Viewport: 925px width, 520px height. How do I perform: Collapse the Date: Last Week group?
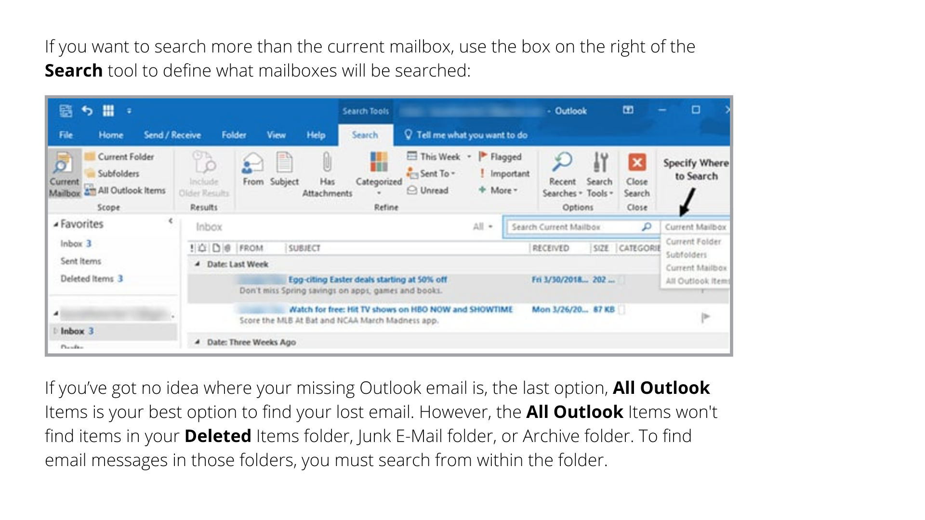point(198,264)
